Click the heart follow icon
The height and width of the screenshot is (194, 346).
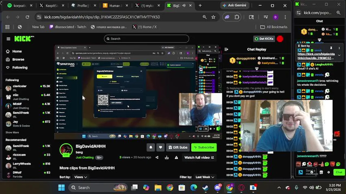[161, 147]
